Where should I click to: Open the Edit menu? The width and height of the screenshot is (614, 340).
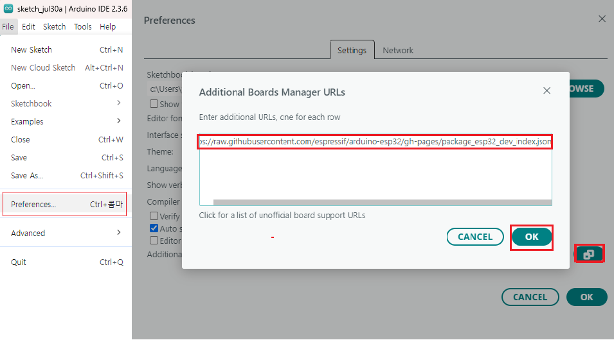[28, 26]
